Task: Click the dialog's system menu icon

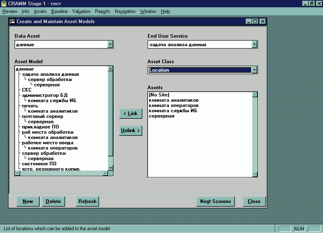Action: [13, 21]
